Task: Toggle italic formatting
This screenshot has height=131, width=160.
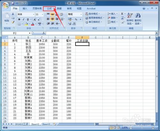Action: (23, 19)
